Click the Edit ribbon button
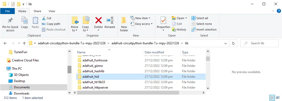 click(177, 24)
